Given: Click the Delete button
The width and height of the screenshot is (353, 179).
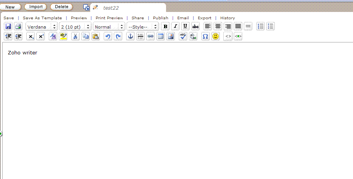Looking at the screenshot, I should 62,7.
